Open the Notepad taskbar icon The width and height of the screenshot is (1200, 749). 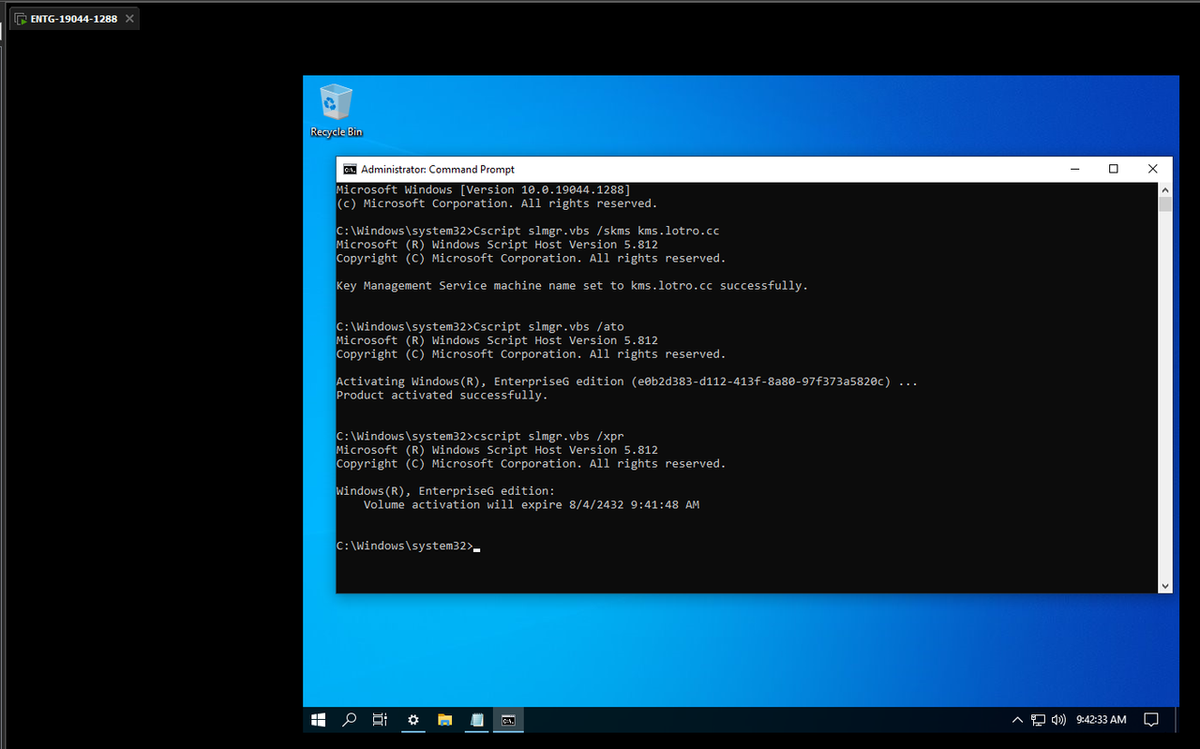pyautogui.click(x=476, y=720)
